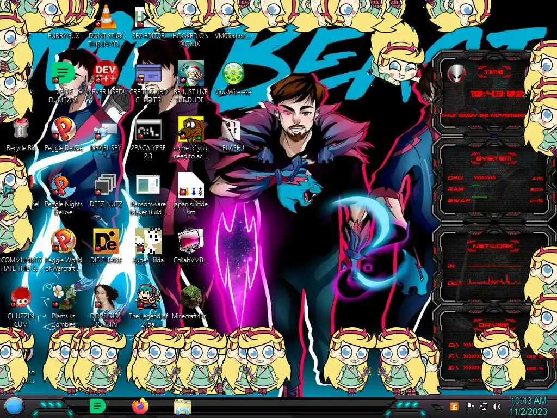Image resolution: width=557 pixels, height=418 pixels.
Task: Open the HOOKED ON XONIX shortcut
Action: tap(190, 40)
